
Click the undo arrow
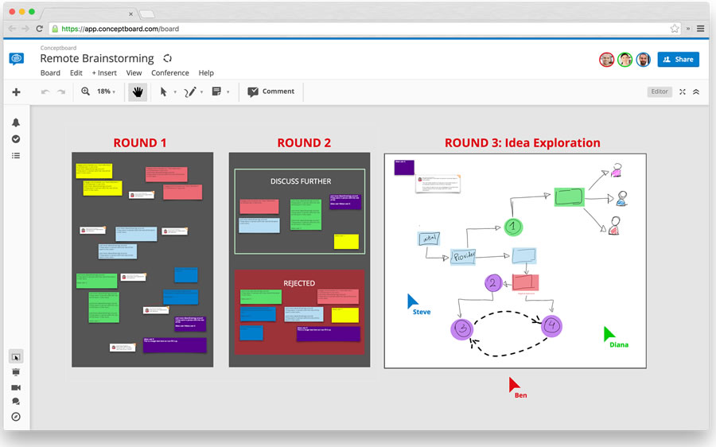[45, 91]
